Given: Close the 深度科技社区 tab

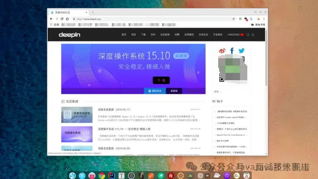Looking at the screenshot, I should pyautogui.click(x=86, y=13).
